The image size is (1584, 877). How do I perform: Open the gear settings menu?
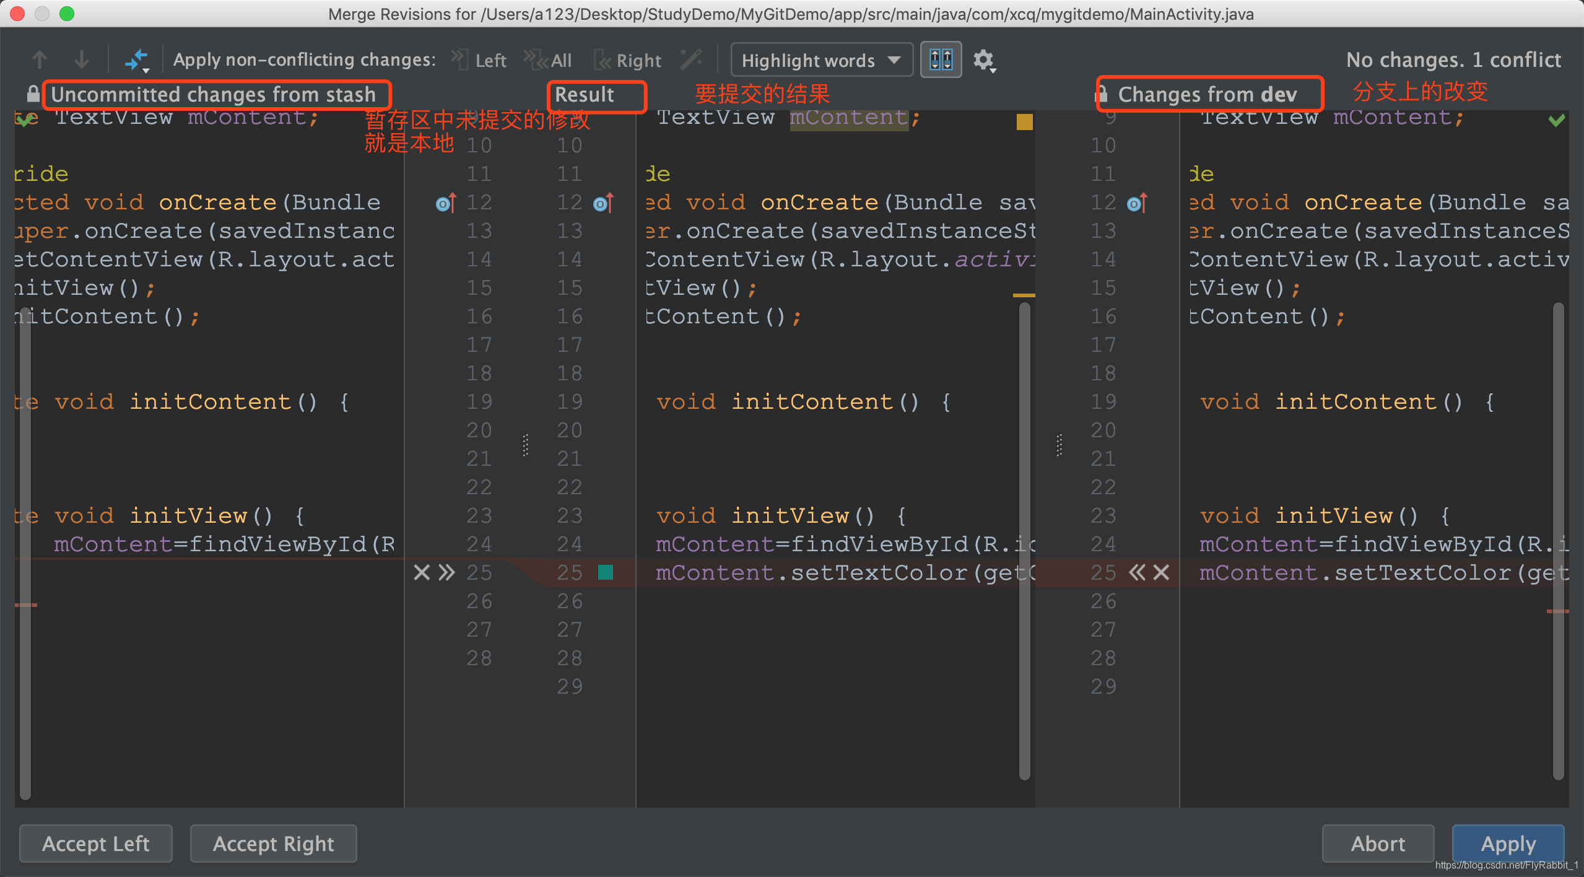983,60
